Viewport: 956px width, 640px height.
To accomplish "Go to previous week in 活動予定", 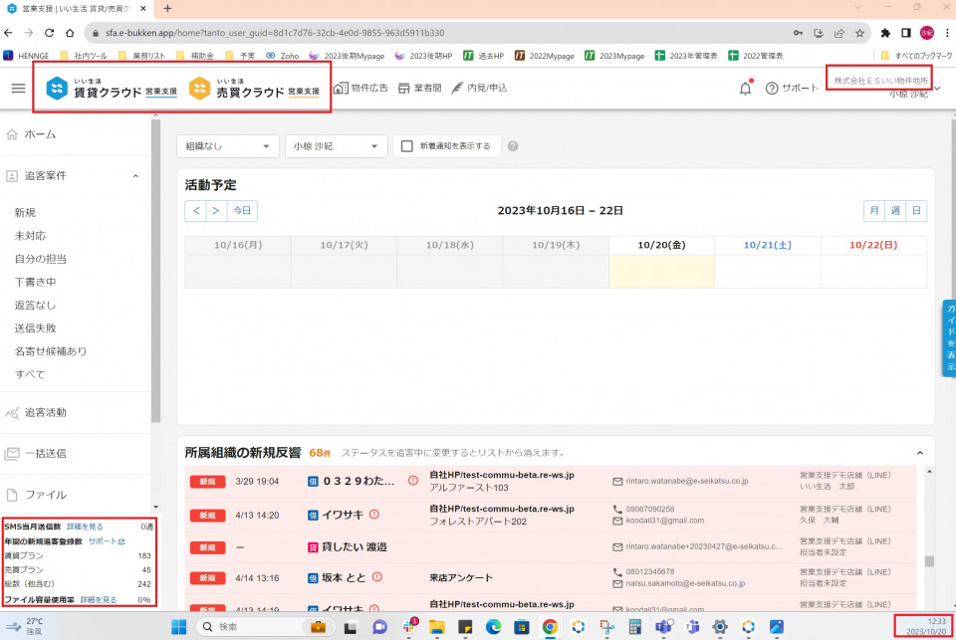I will coord(196,210).
